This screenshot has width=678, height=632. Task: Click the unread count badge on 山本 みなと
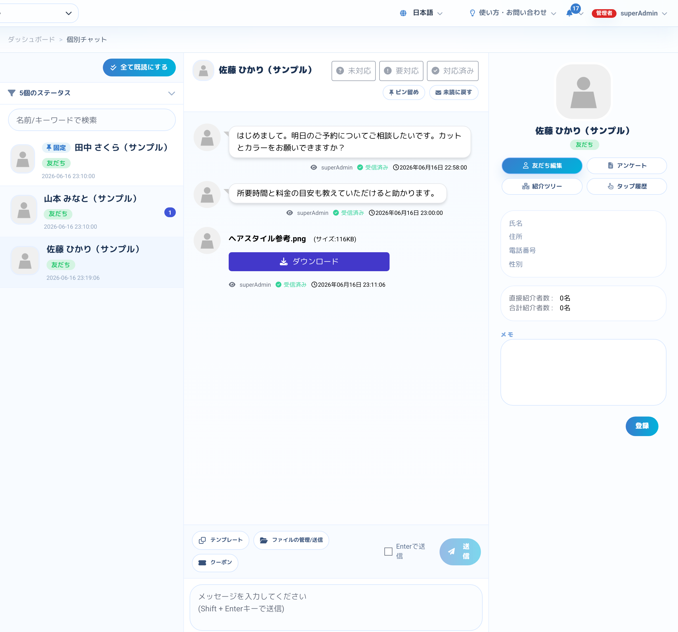pyautogui.click(x=170, y=213)
